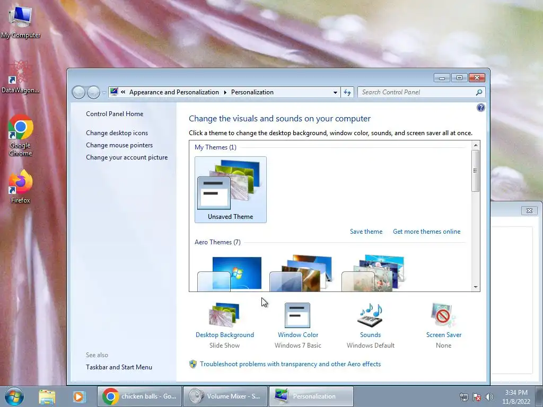
Task: Expand the address bar dropdown arrow
Action: point(335,92)
